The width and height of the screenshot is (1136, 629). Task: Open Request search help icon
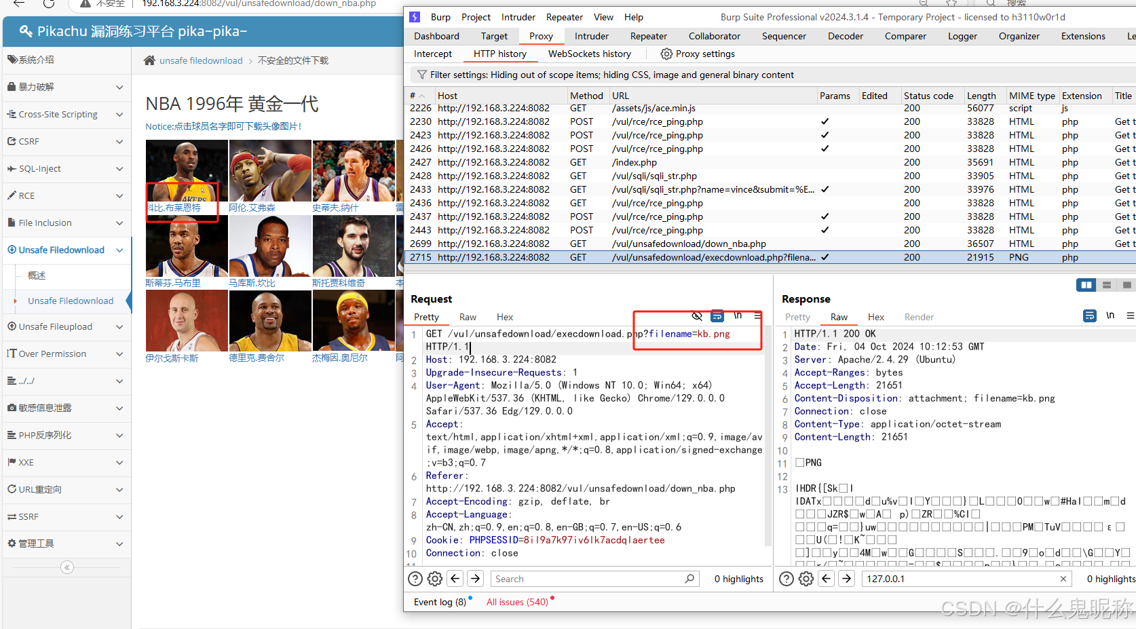tap(415, 579)
